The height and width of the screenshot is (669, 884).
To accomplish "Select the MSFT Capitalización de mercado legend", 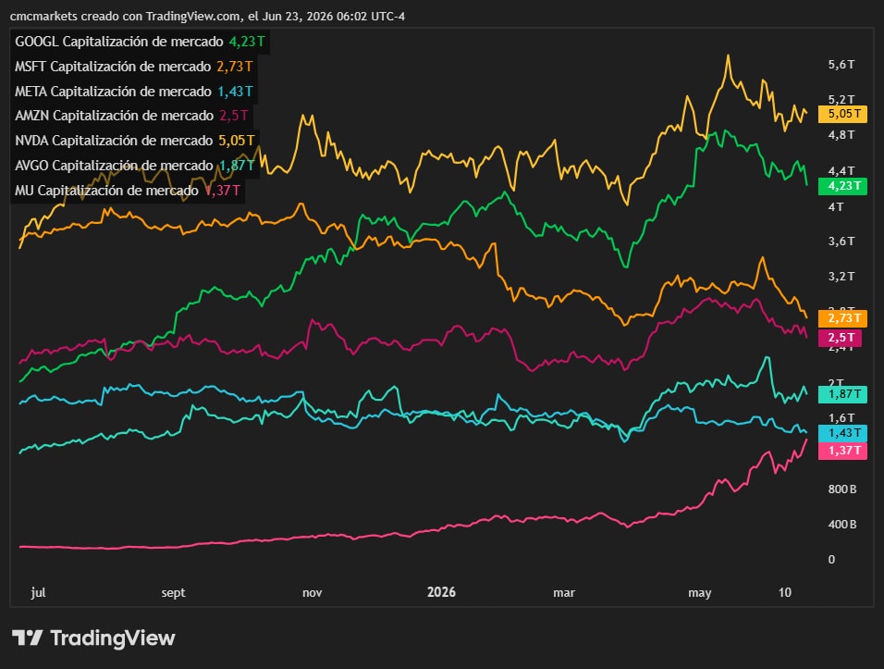I will [133, 67].
